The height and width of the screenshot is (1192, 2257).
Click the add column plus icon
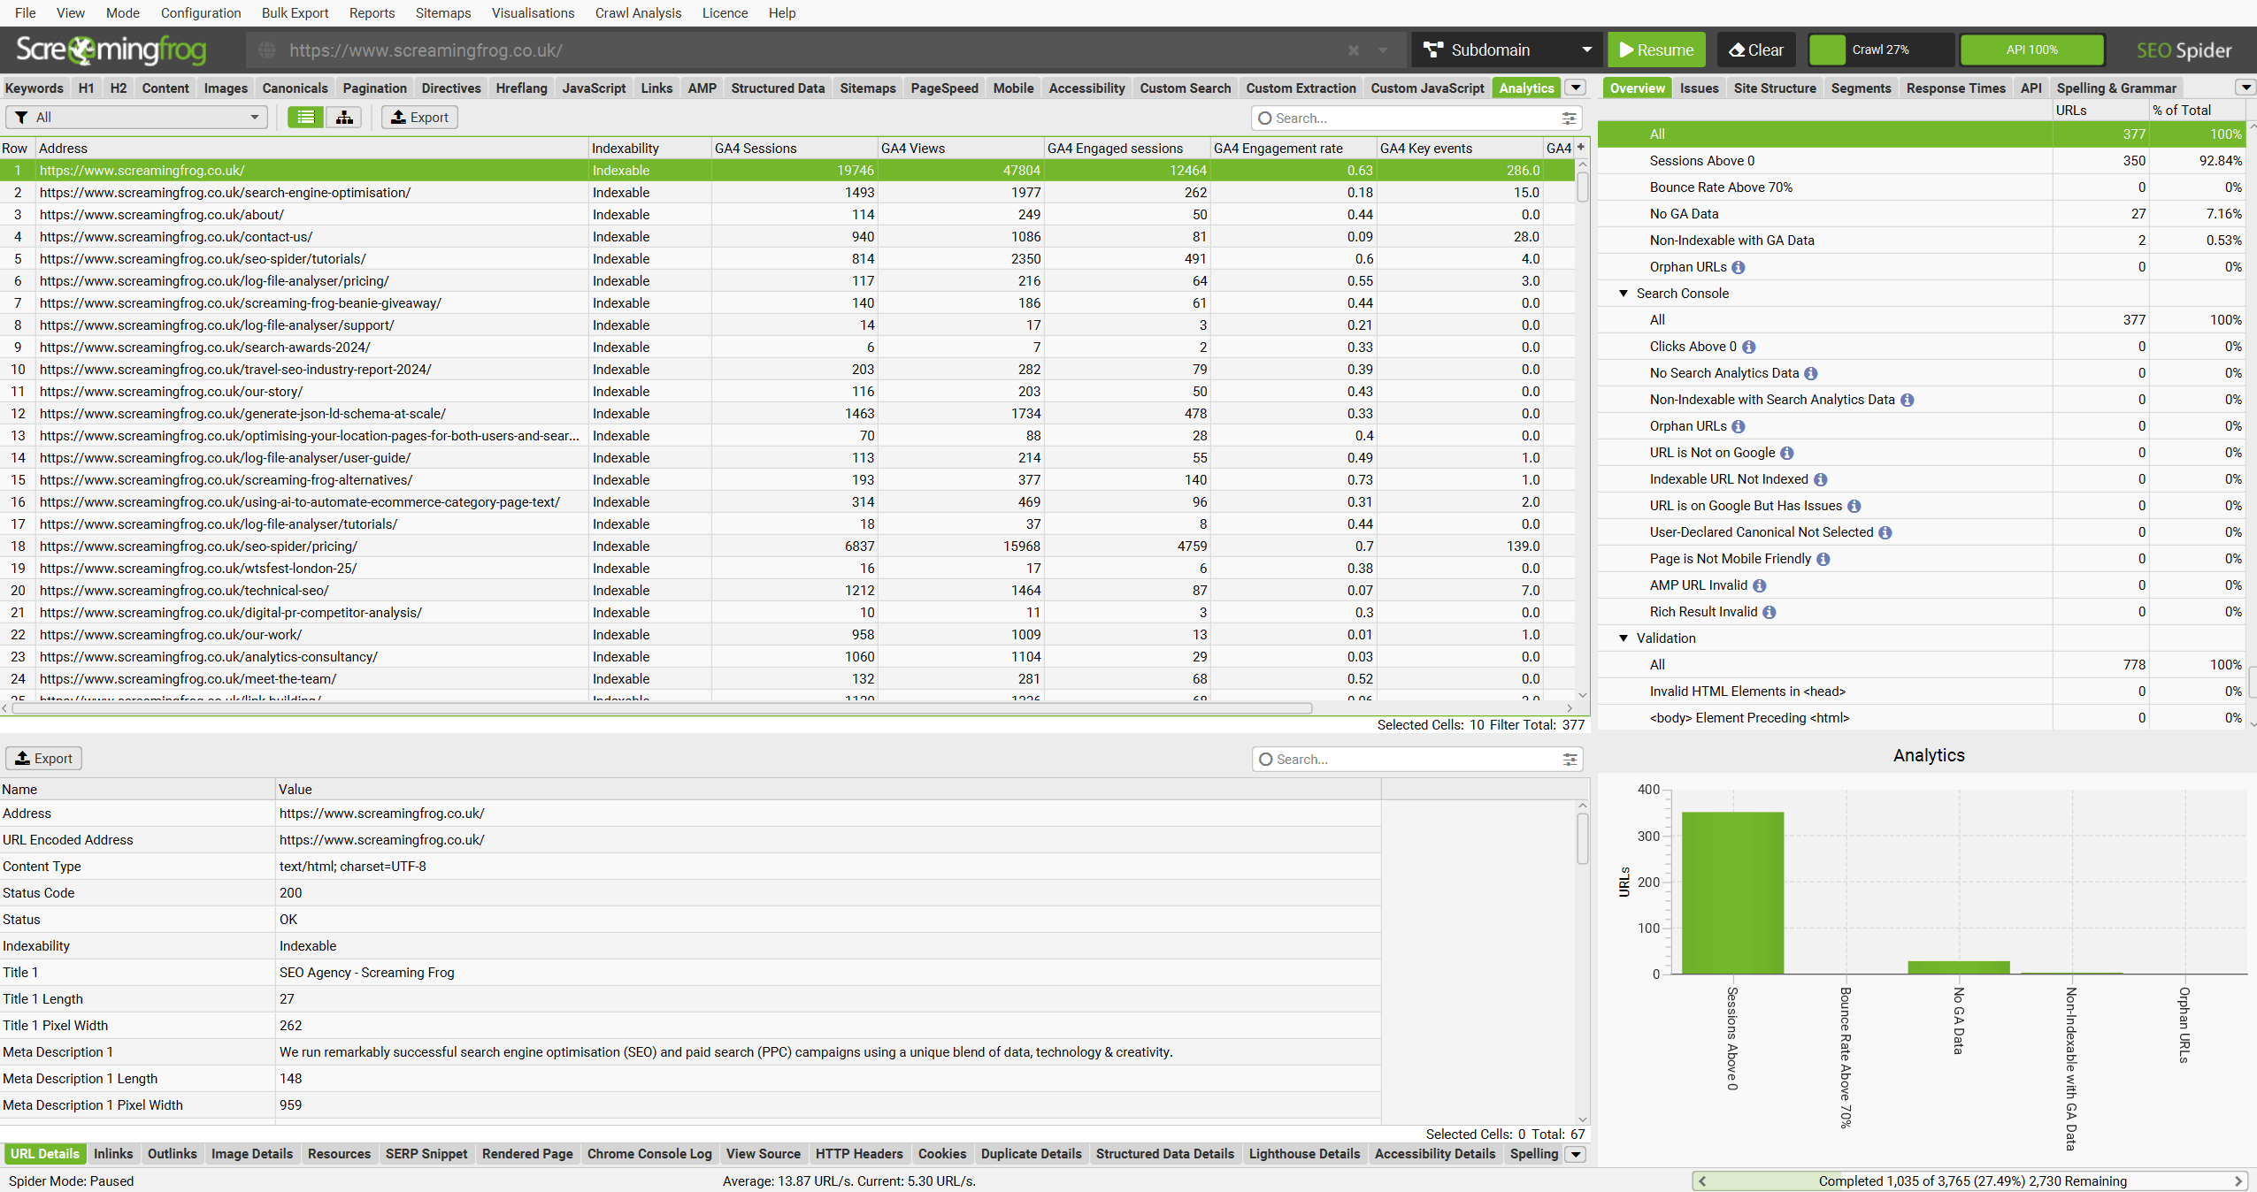(x=1580, y=148)
